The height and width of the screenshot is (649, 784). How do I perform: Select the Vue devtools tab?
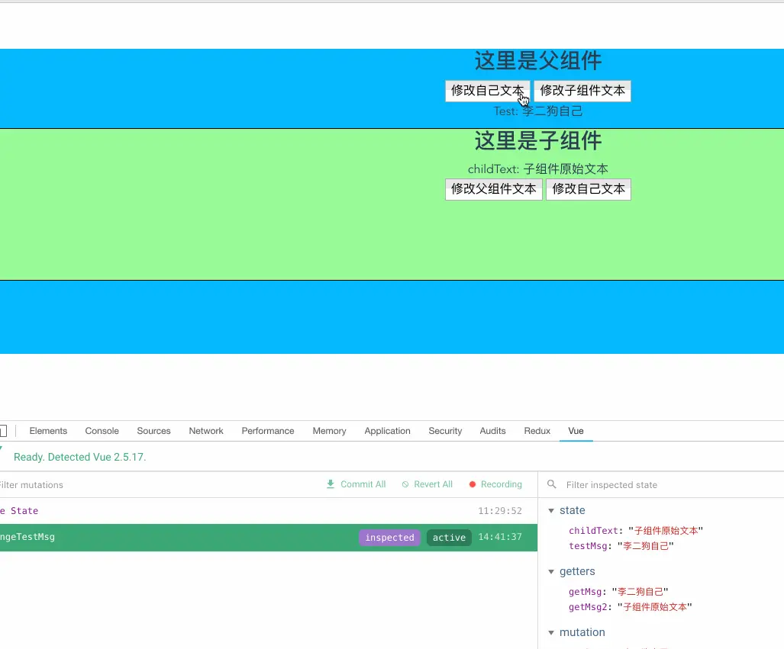pos(576,431)
